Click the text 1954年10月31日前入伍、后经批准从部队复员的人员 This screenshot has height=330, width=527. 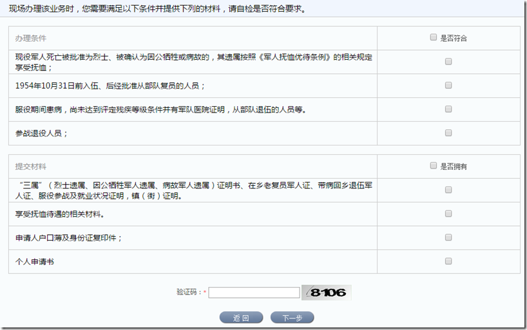(107, 86)
